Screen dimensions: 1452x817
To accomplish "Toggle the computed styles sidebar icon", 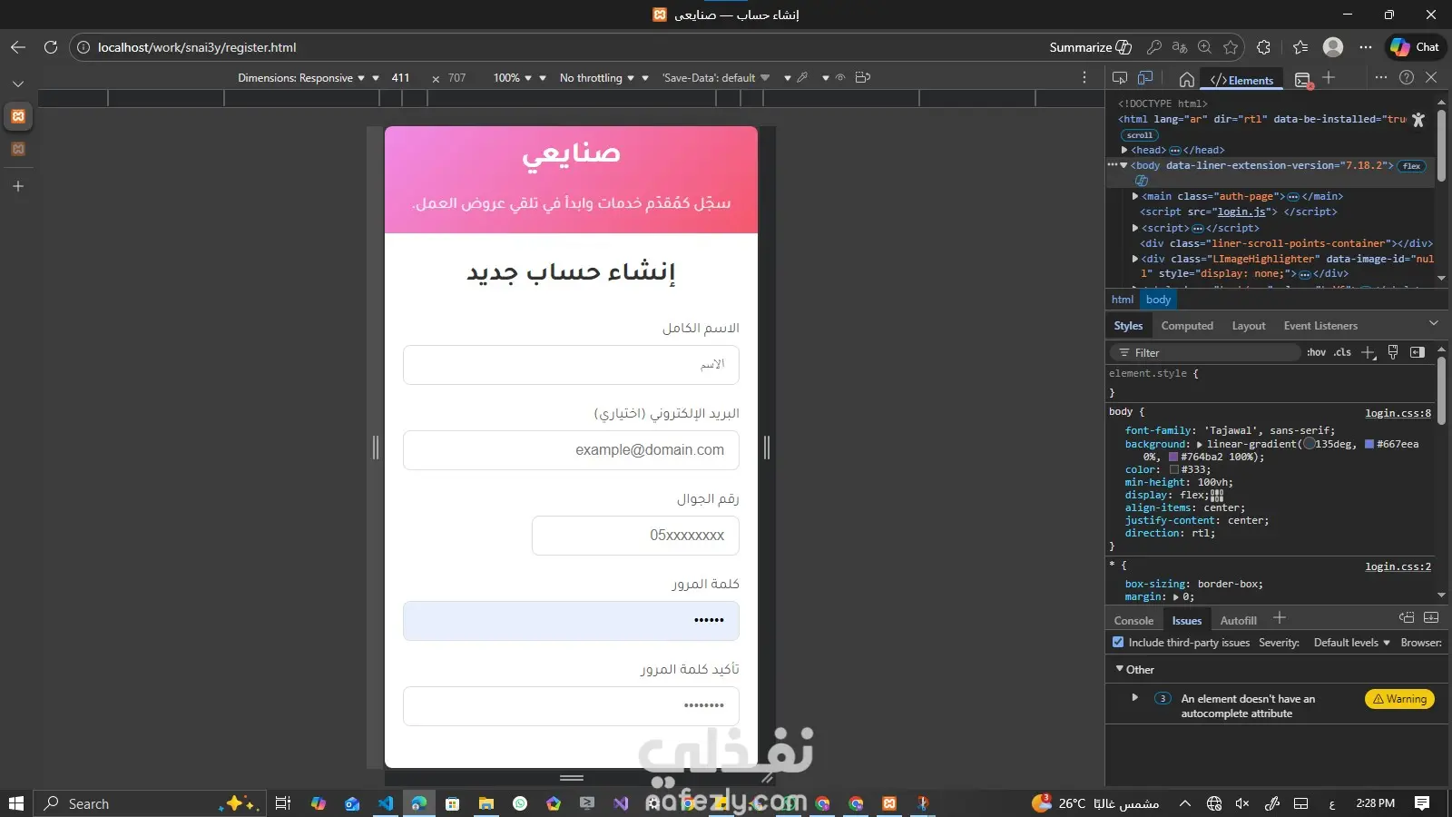I will [1418, 352].
